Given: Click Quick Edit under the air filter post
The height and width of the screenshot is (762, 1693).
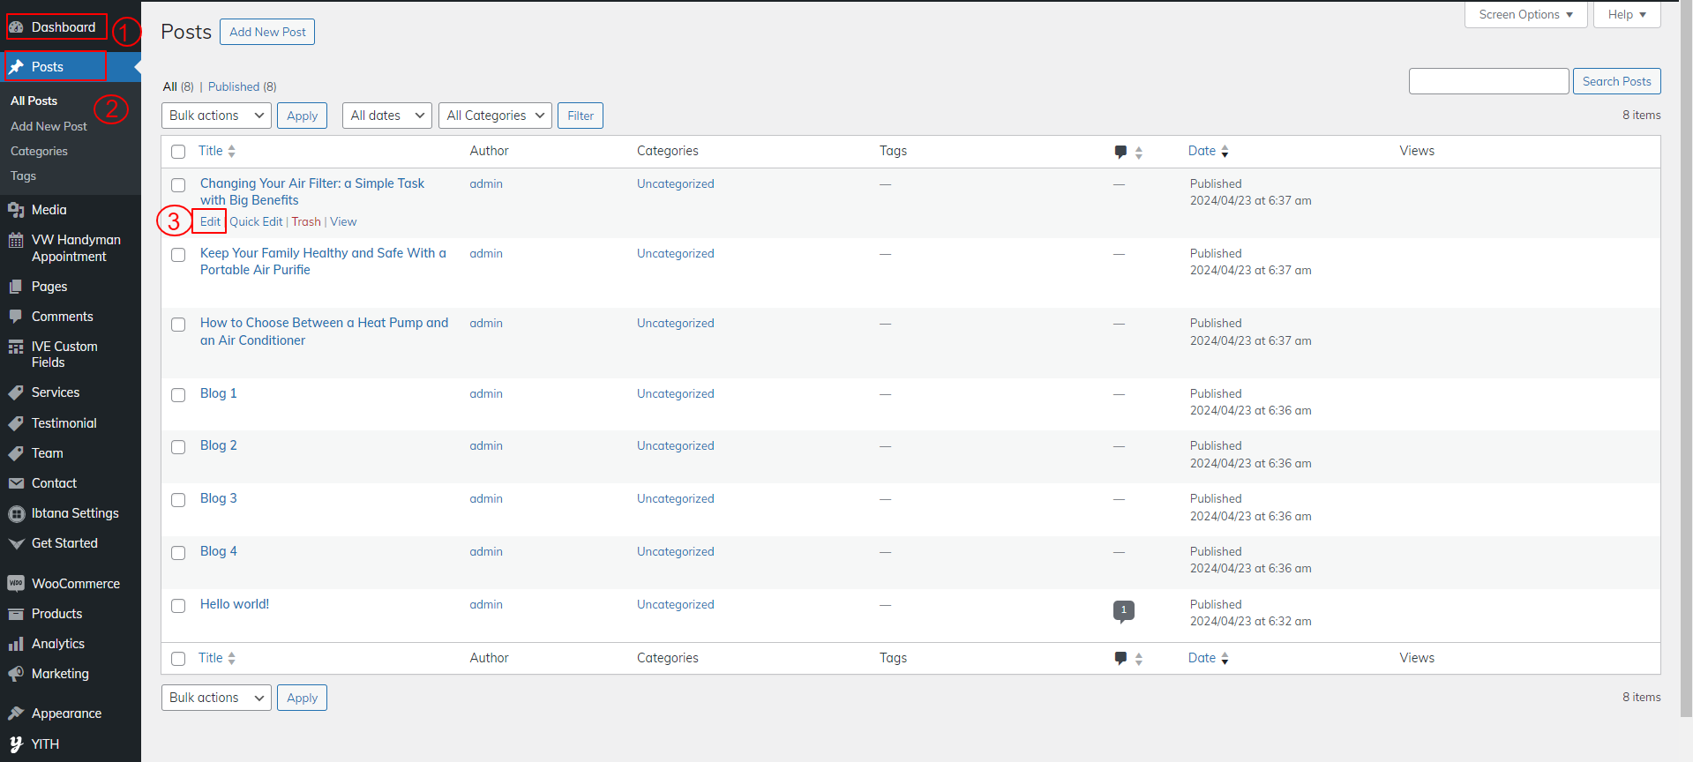Looking at the screenshot, I should tap(256, 222).
